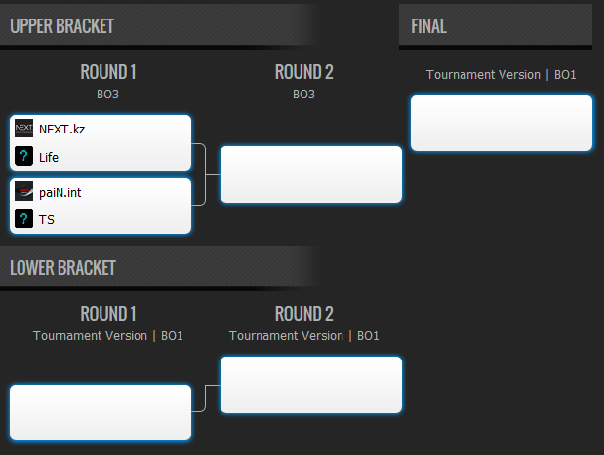Viewport: 604px width, 455px height.
Task: Click the NEXT.kz team logo icon
Action: coord(23,128)
